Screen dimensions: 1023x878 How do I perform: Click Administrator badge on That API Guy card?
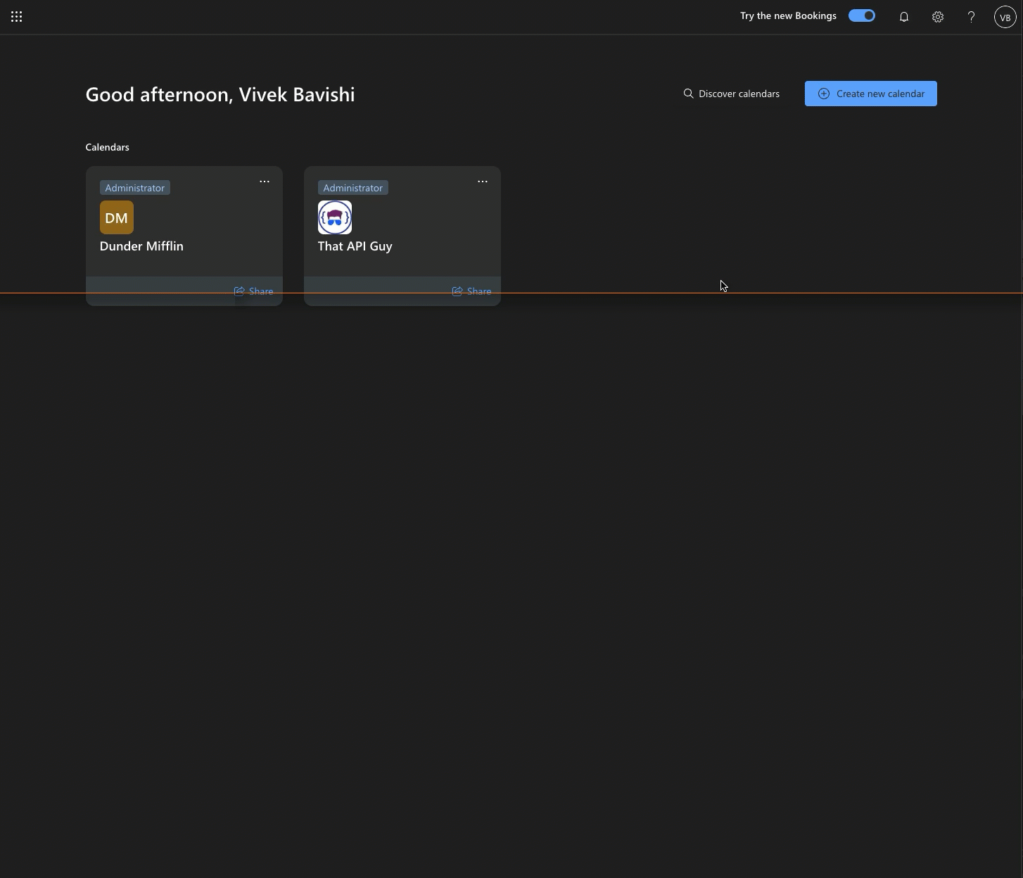tap(353, 188)
